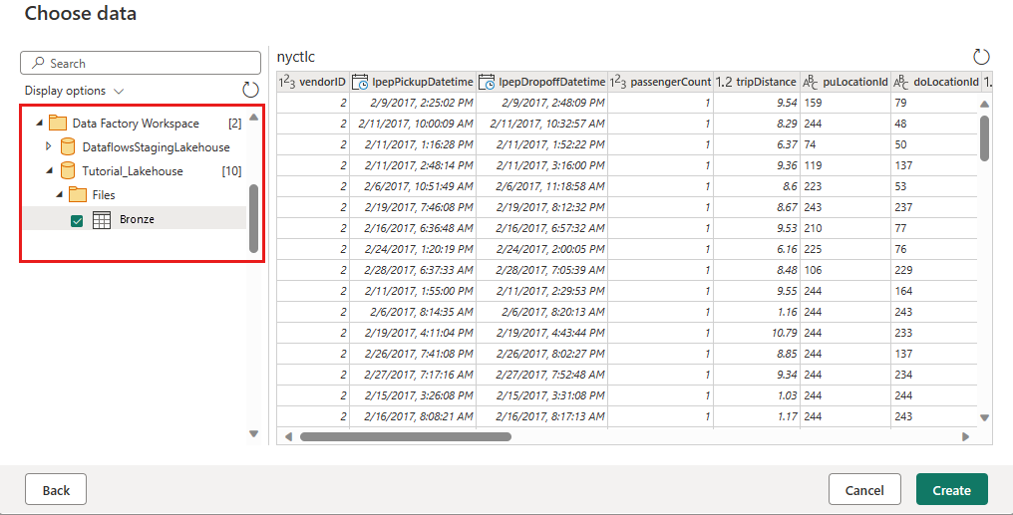Image resolution: width=1013 pixels, height=515 pixels.
Task: Select the Bronze table item
Action: pos(137,219)
